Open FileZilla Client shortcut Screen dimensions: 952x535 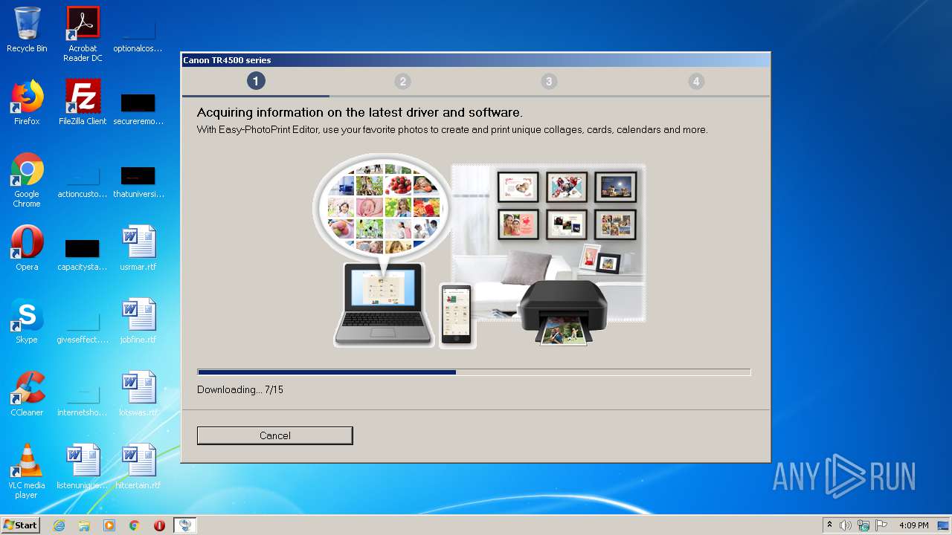(83, 103)
